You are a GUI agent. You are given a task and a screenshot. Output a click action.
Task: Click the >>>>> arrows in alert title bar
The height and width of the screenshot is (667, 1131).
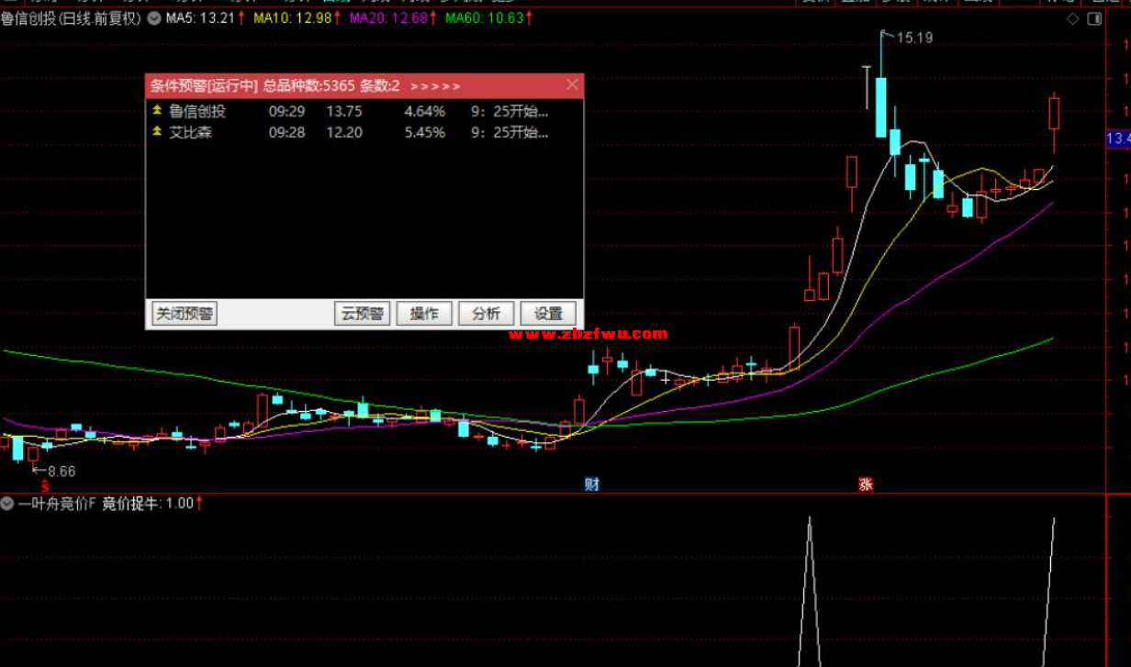click(x=435, y=86)
